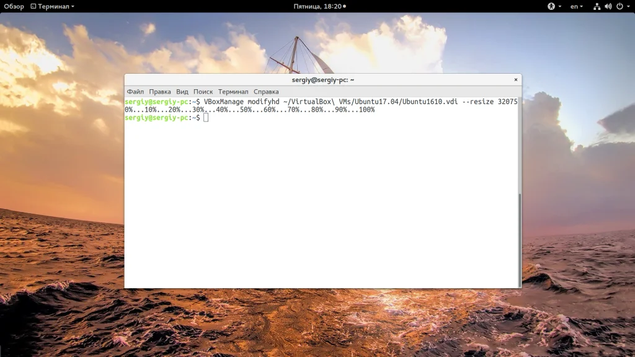Expand the en keyboard layout dropdown

coord(576,6)
